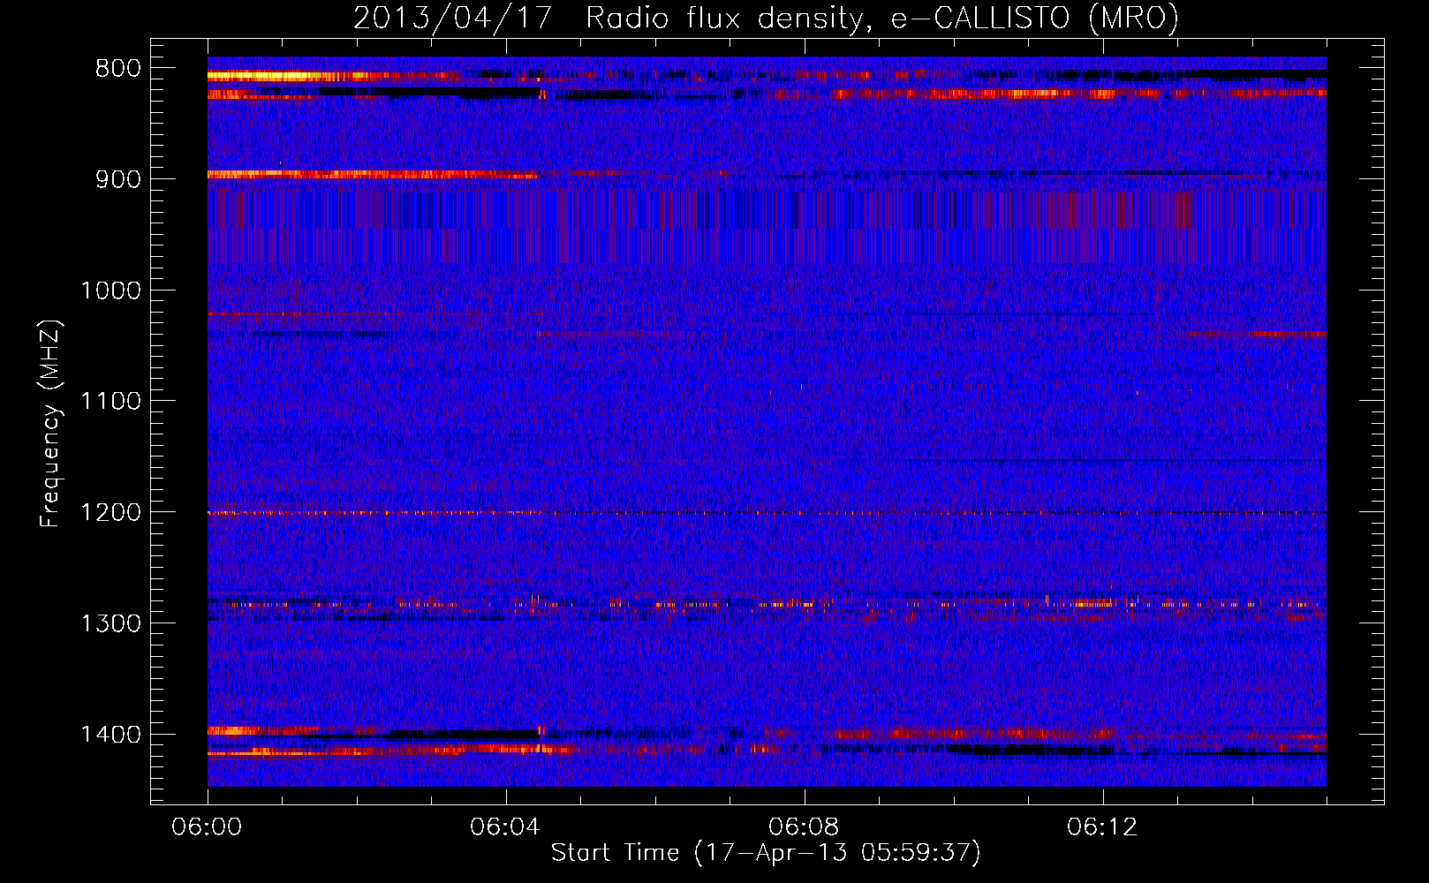
Task: Click the 06:04 time tick label
Action: tap(506, 827)
